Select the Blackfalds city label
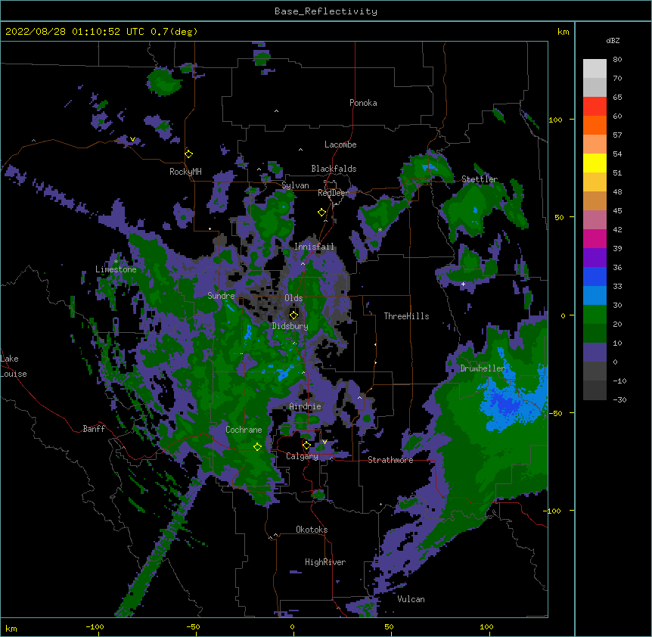652x637 pixels. point(334,169)
